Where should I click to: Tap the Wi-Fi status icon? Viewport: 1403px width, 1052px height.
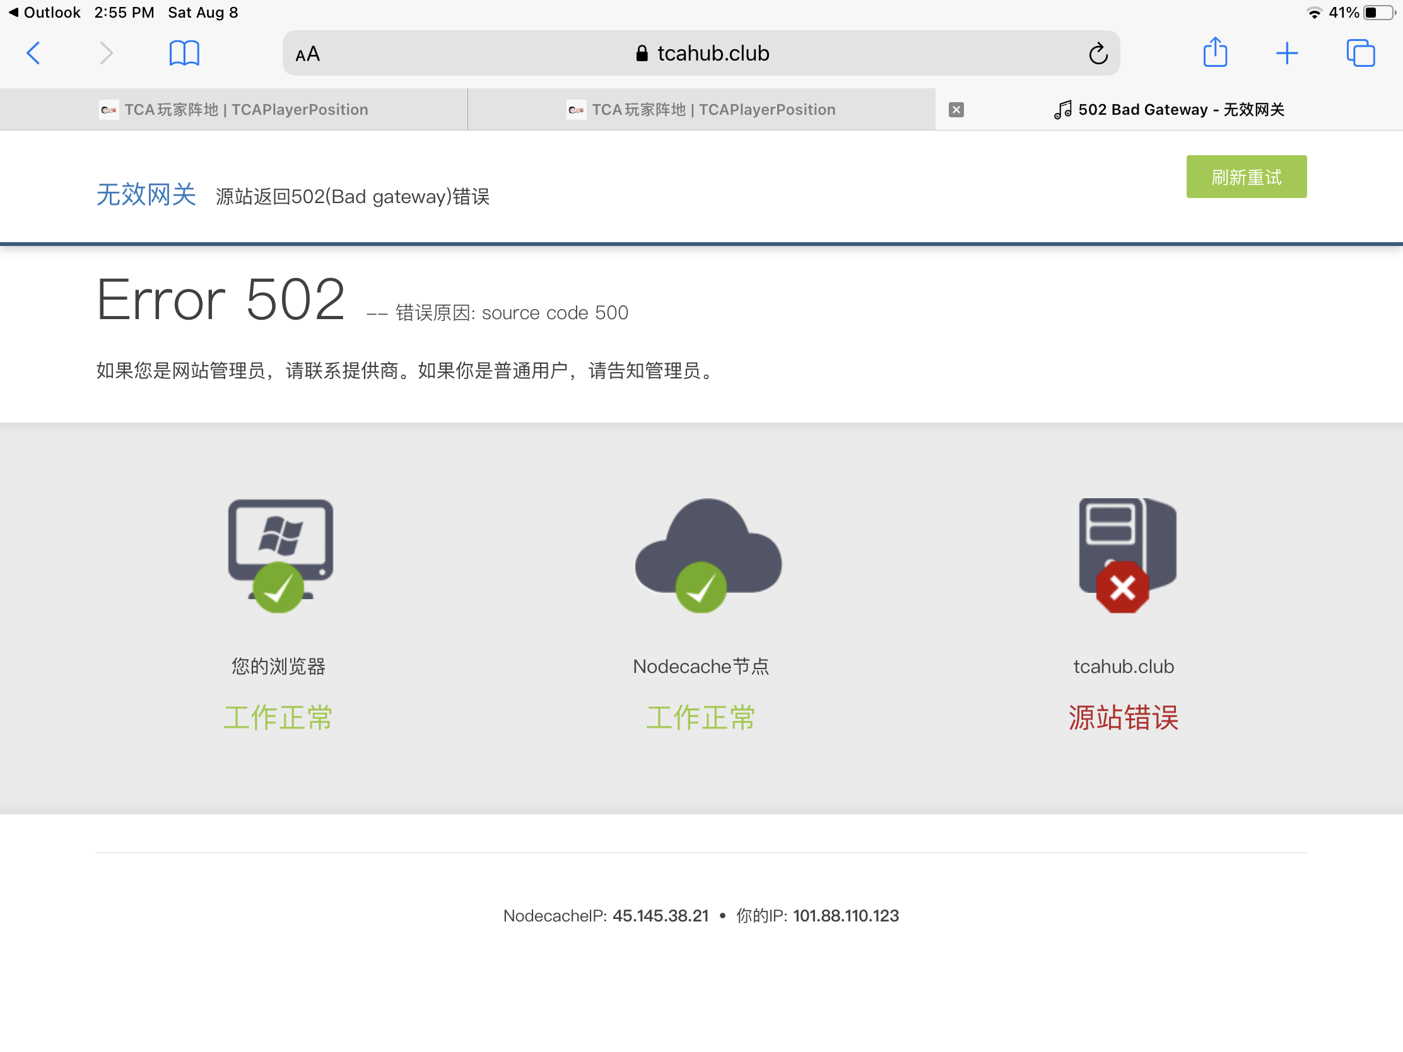click(x=1313, y=13)
